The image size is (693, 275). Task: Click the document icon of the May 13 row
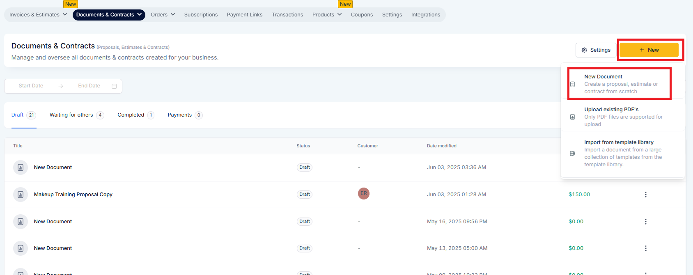coord(21,248)
